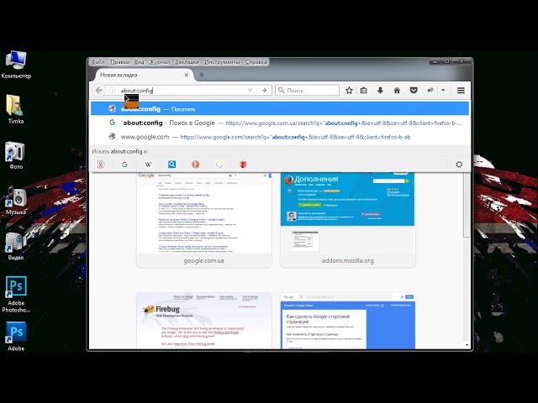538x403 pixels.
Task: Launch Adobe Photosho... desktop shortcut
Action: 16,295
